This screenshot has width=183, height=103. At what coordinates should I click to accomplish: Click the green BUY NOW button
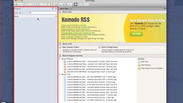136,34
